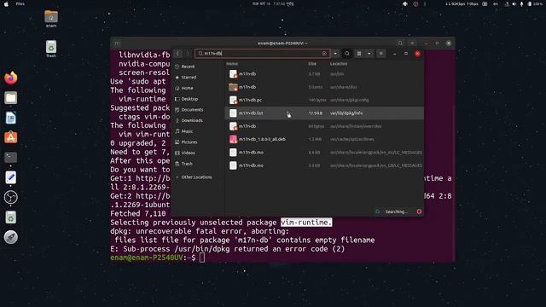
Task: Open Firefox from the dock
Action: click(x=11, y=78)
